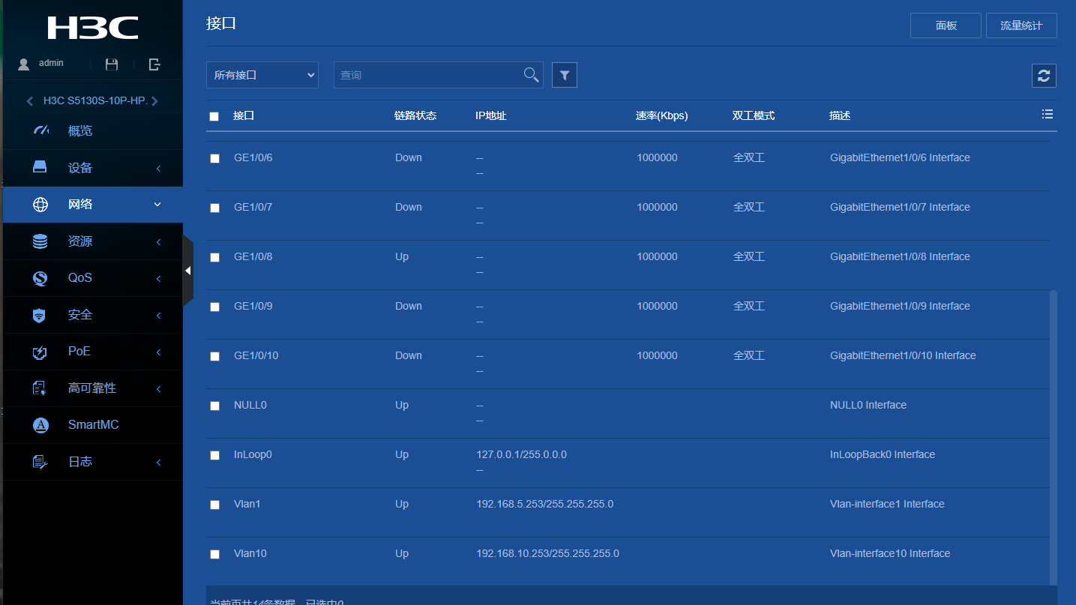Click the H3C logo
The image size is (1076, 605).
[x=93, y=28]
